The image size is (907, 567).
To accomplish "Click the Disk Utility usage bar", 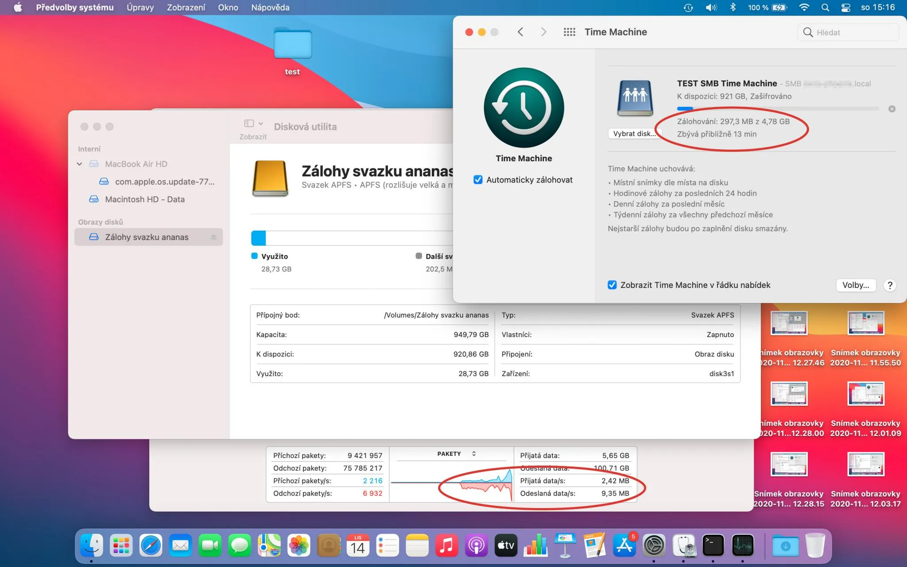I will 352,238.
